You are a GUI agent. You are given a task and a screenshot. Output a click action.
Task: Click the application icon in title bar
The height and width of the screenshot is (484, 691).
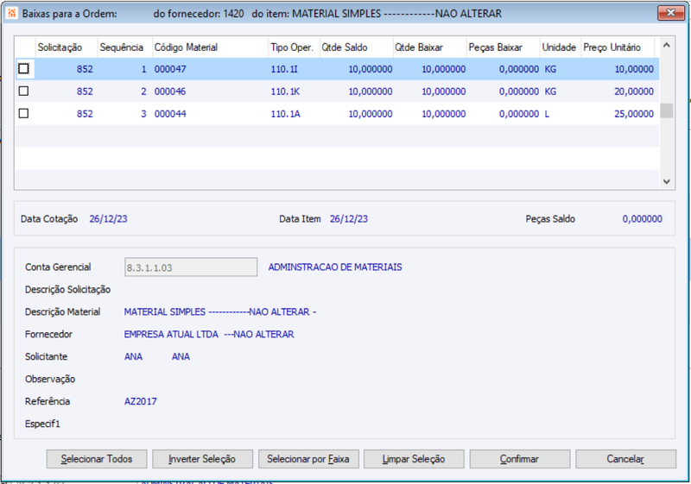click(x=11, y=13)
